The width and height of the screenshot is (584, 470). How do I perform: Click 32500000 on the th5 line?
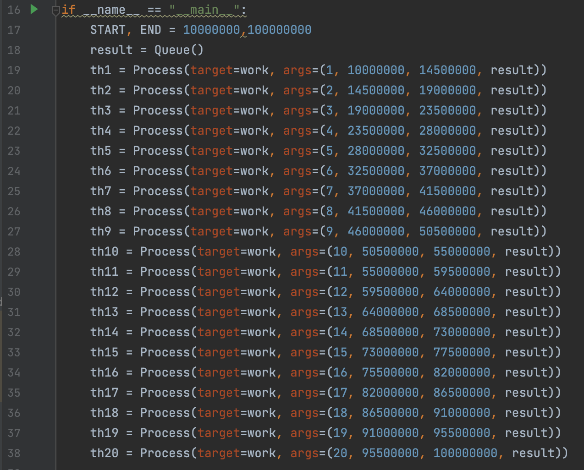pos(447,151)
